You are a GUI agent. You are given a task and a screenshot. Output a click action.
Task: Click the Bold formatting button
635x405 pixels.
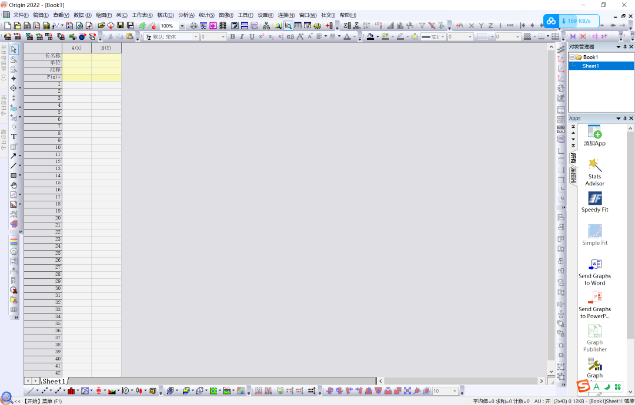232,36
